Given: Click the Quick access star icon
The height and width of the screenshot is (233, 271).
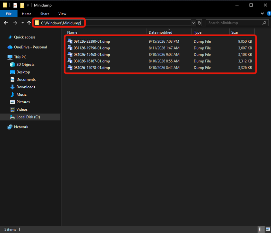Looking at the screenshot, I should point(10,37).
